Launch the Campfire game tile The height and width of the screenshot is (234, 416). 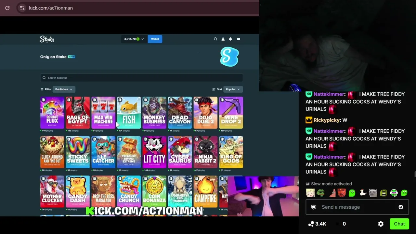pyautogui.click(x=205, y=191)
